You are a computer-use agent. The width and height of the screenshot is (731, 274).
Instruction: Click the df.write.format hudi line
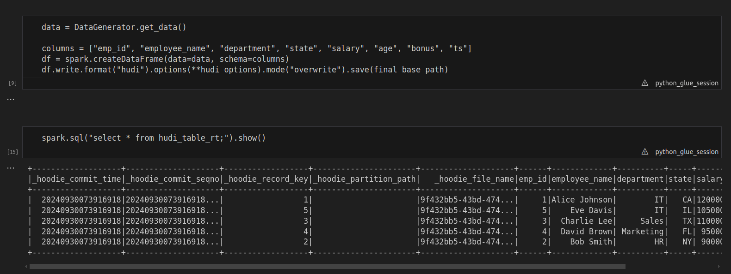tap(245, 70)
